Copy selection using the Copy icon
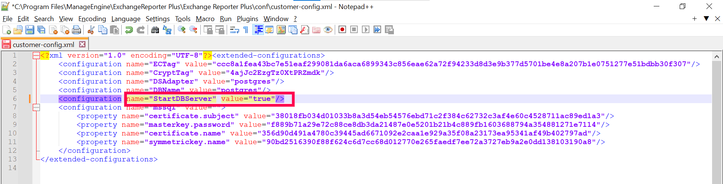723x184 pixels. 102,30
